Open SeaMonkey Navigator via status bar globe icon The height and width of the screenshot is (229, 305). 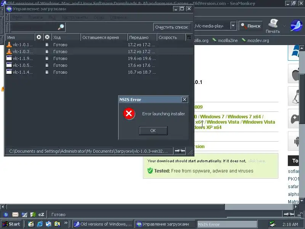pos(6,214)
